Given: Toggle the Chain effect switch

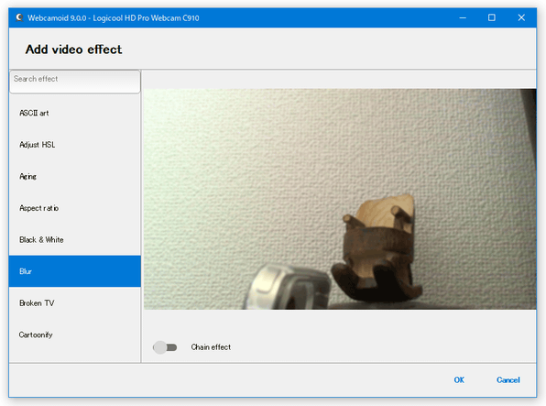Looking at the screenshot, I should pyautogui.click(x=165, y=347).
